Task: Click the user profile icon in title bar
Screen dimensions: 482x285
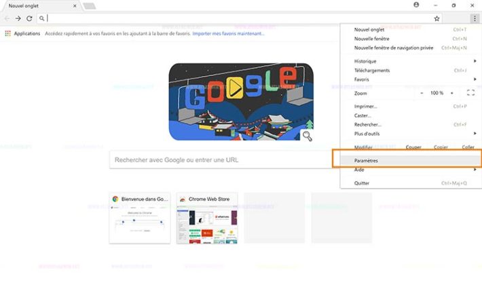Action: click(x=416, y=5)
